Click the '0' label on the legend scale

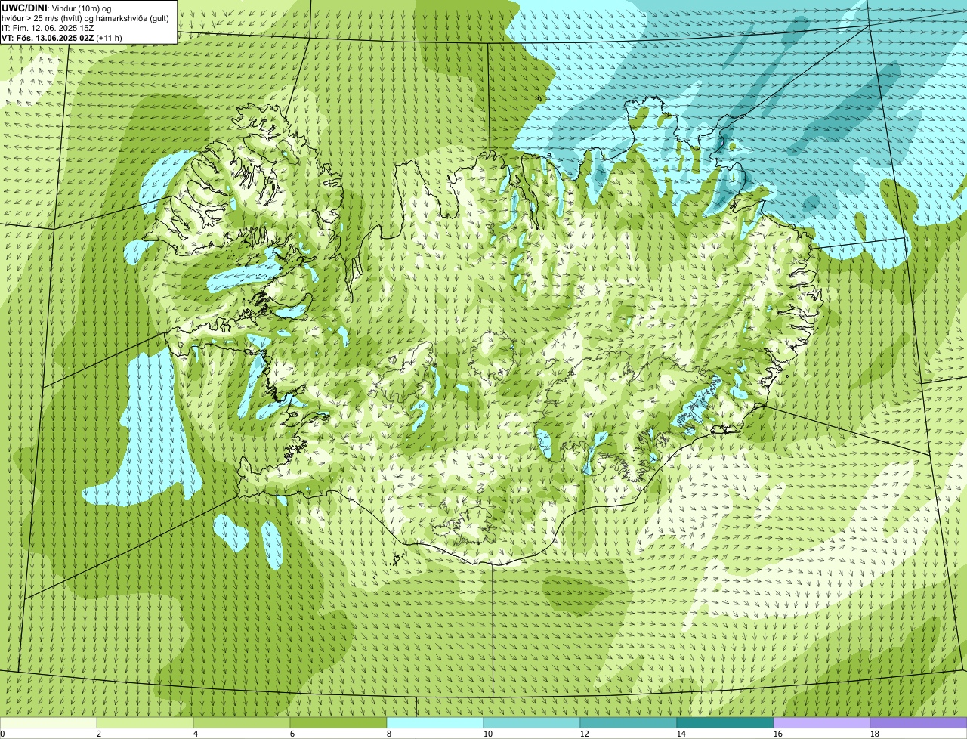(2, 734)
